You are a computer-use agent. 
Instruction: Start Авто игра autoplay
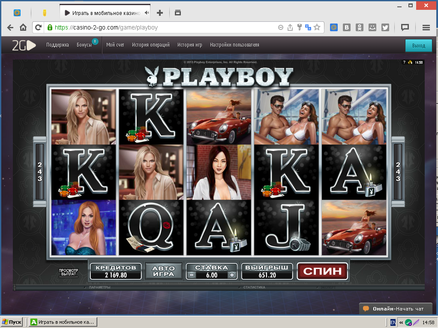(x=164, y=271)
